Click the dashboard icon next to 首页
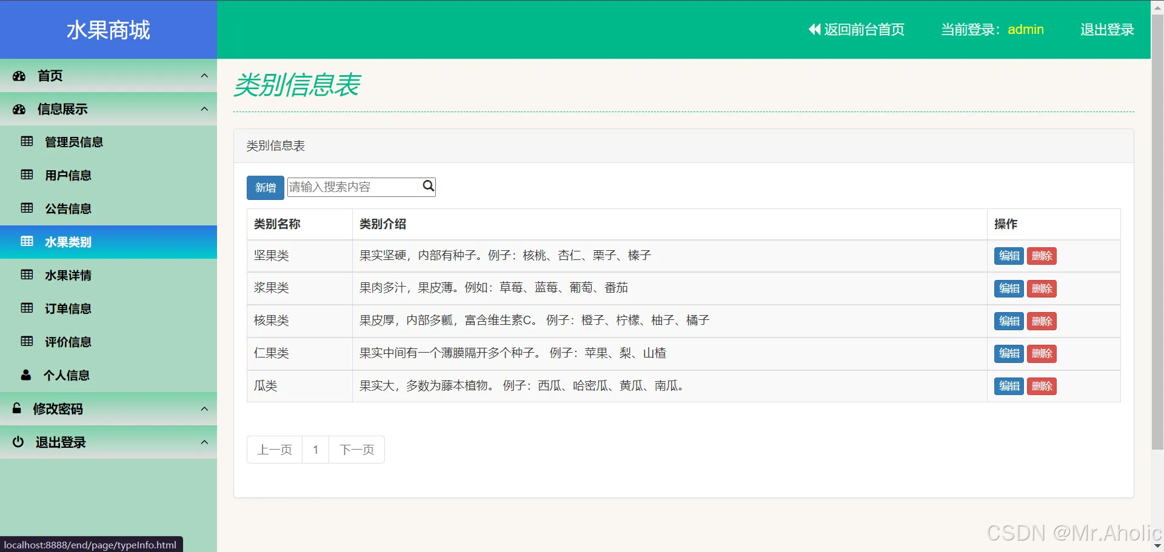Screen dimensions: 1164x552 tap(19, 76)
